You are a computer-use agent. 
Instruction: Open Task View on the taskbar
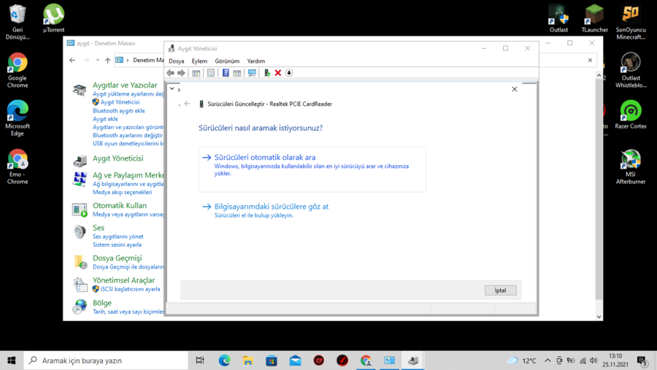tap(200, 361)
